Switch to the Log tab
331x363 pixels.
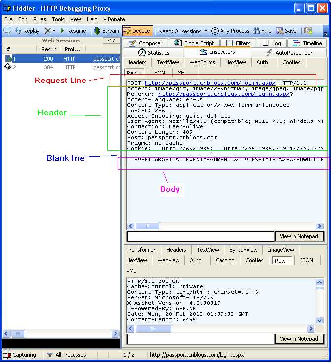[x=272, y=43]
